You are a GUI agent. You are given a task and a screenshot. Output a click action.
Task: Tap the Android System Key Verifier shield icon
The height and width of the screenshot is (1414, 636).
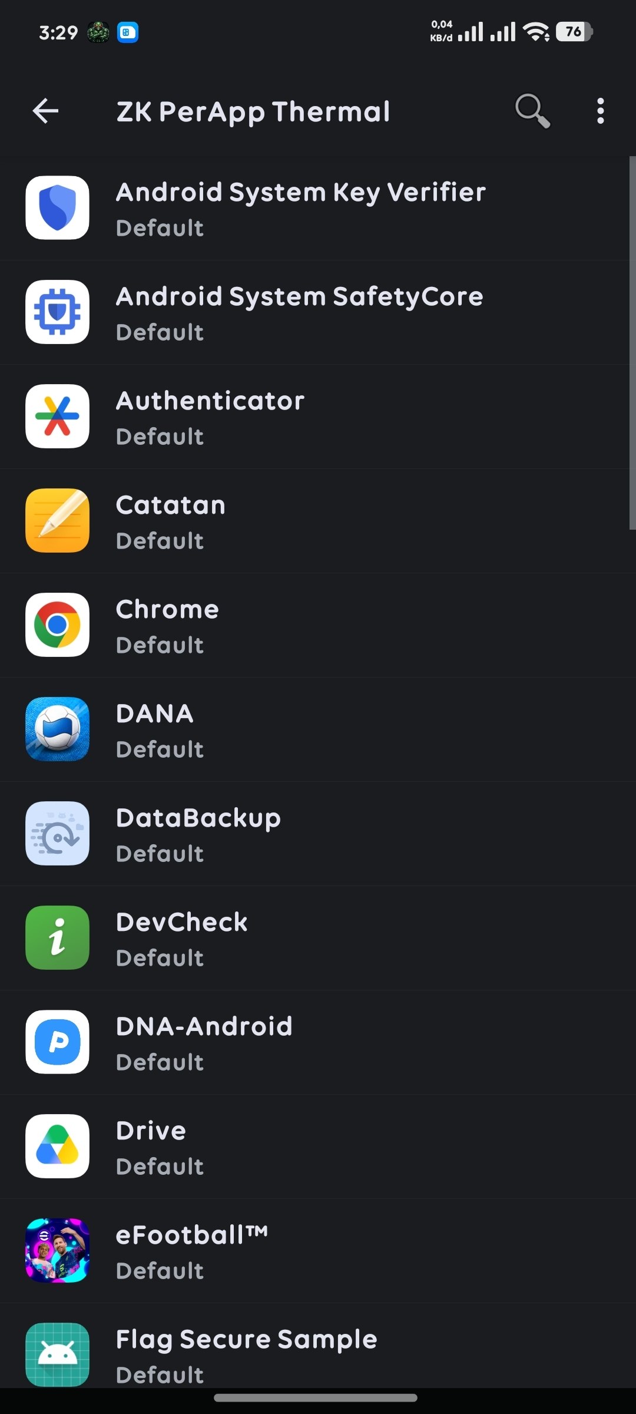coord(57,207)
